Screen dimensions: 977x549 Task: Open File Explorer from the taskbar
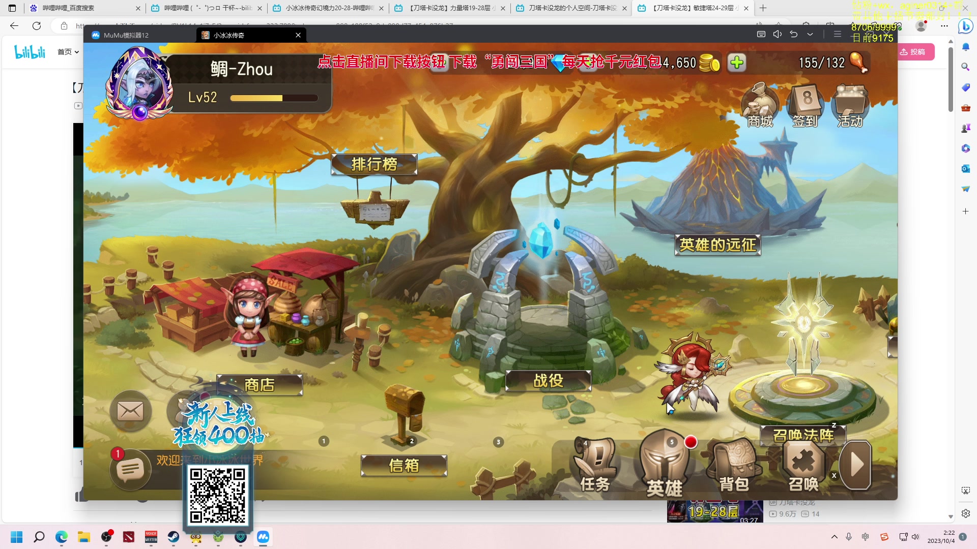(x=84, y=537)
